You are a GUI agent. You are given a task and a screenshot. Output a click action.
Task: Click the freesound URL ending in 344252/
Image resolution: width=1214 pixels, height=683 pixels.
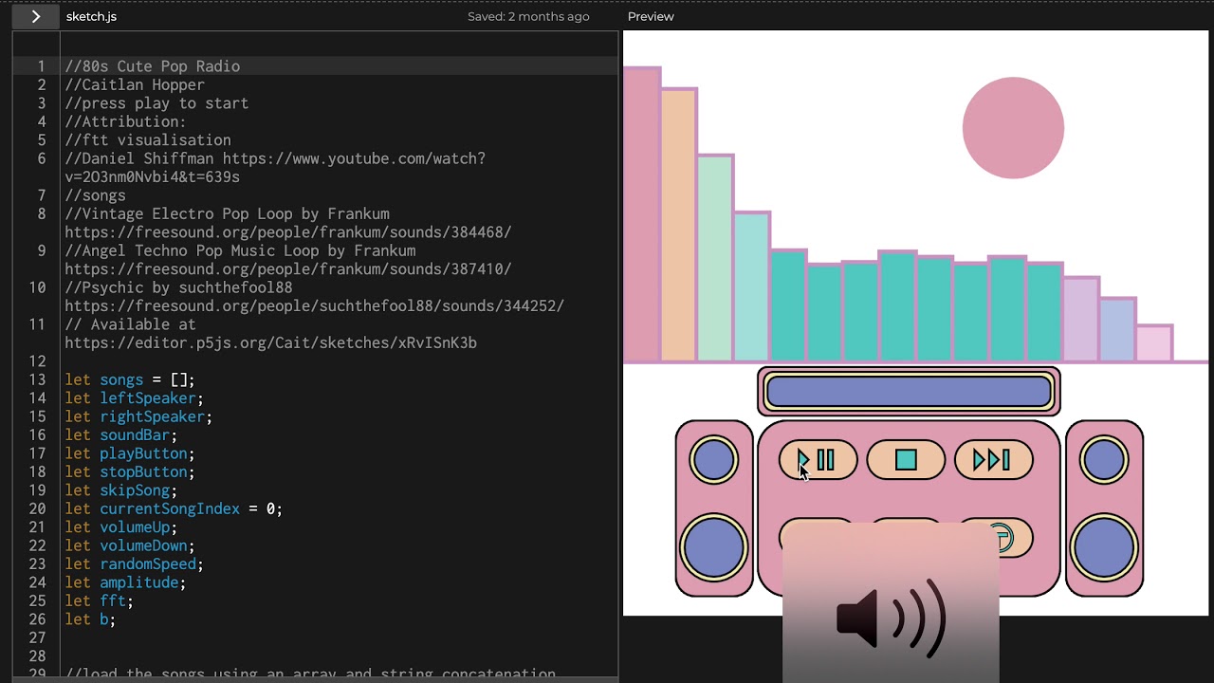point(314,306)
